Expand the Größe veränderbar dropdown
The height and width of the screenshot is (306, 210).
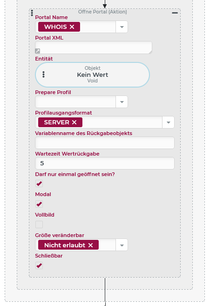tap(122, 245)
